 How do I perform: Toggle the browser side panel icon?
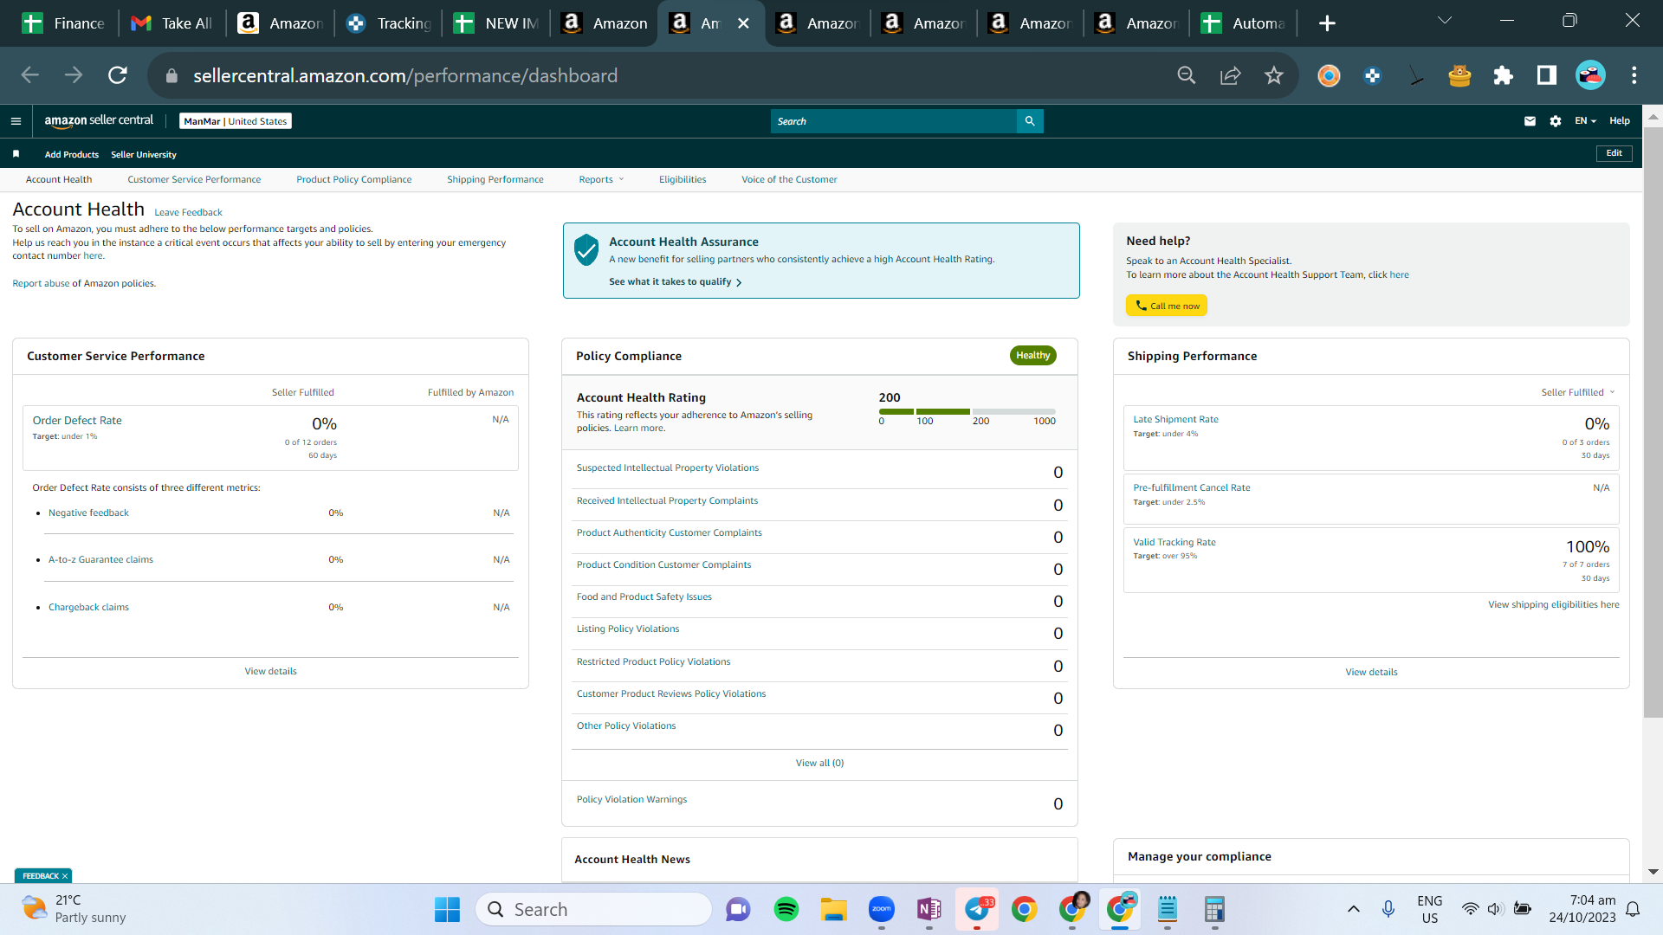[x=1547, y=75]
